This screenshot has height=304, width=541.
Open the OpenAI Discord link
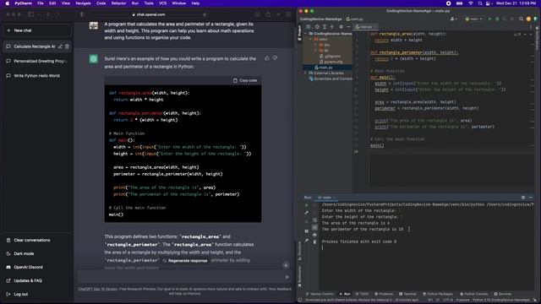coord(37,267)
